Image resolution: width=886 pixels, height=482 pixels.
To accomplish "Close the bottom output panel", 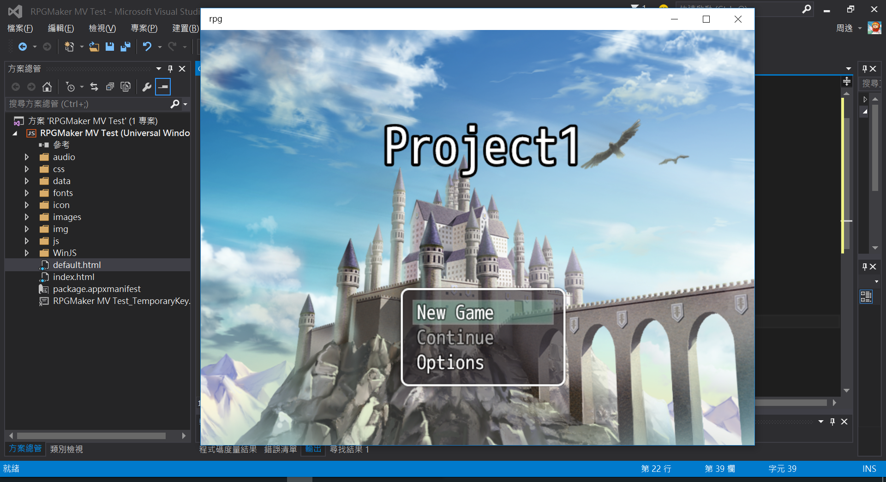I will pyautogui.click(x=844, y=422).
